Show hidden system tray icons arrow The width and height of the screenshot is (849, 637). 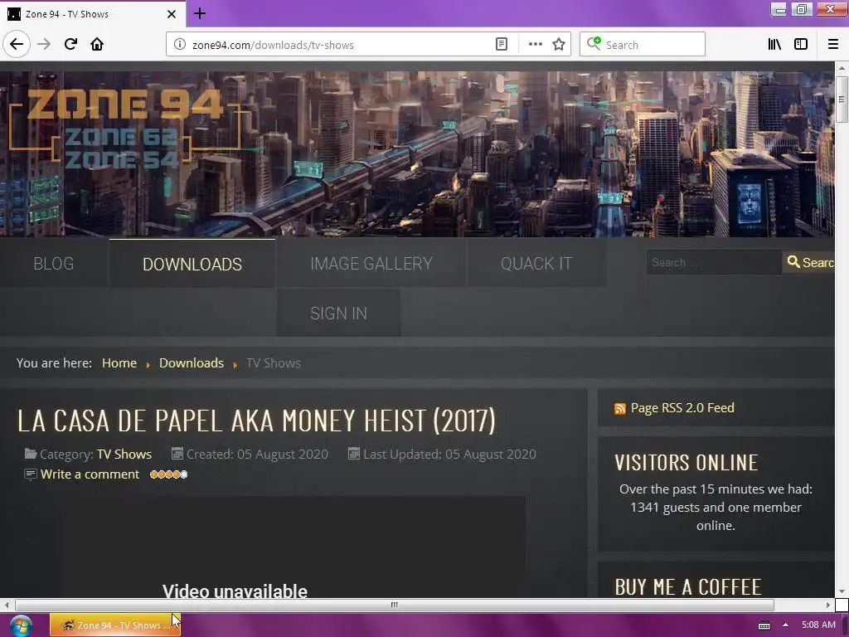coord(785,625)
